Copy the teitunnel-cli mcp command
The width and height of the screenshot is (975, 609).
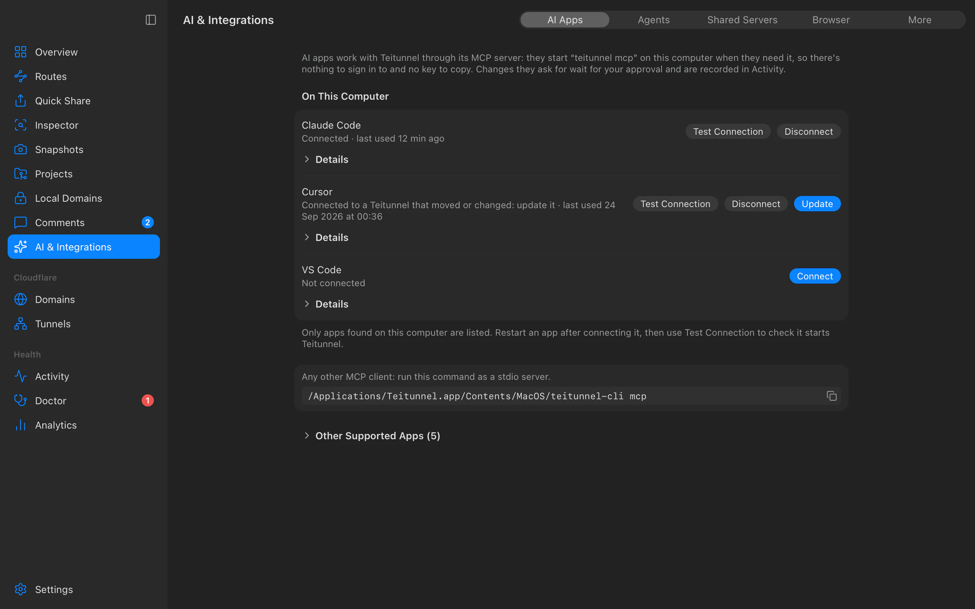831,396
